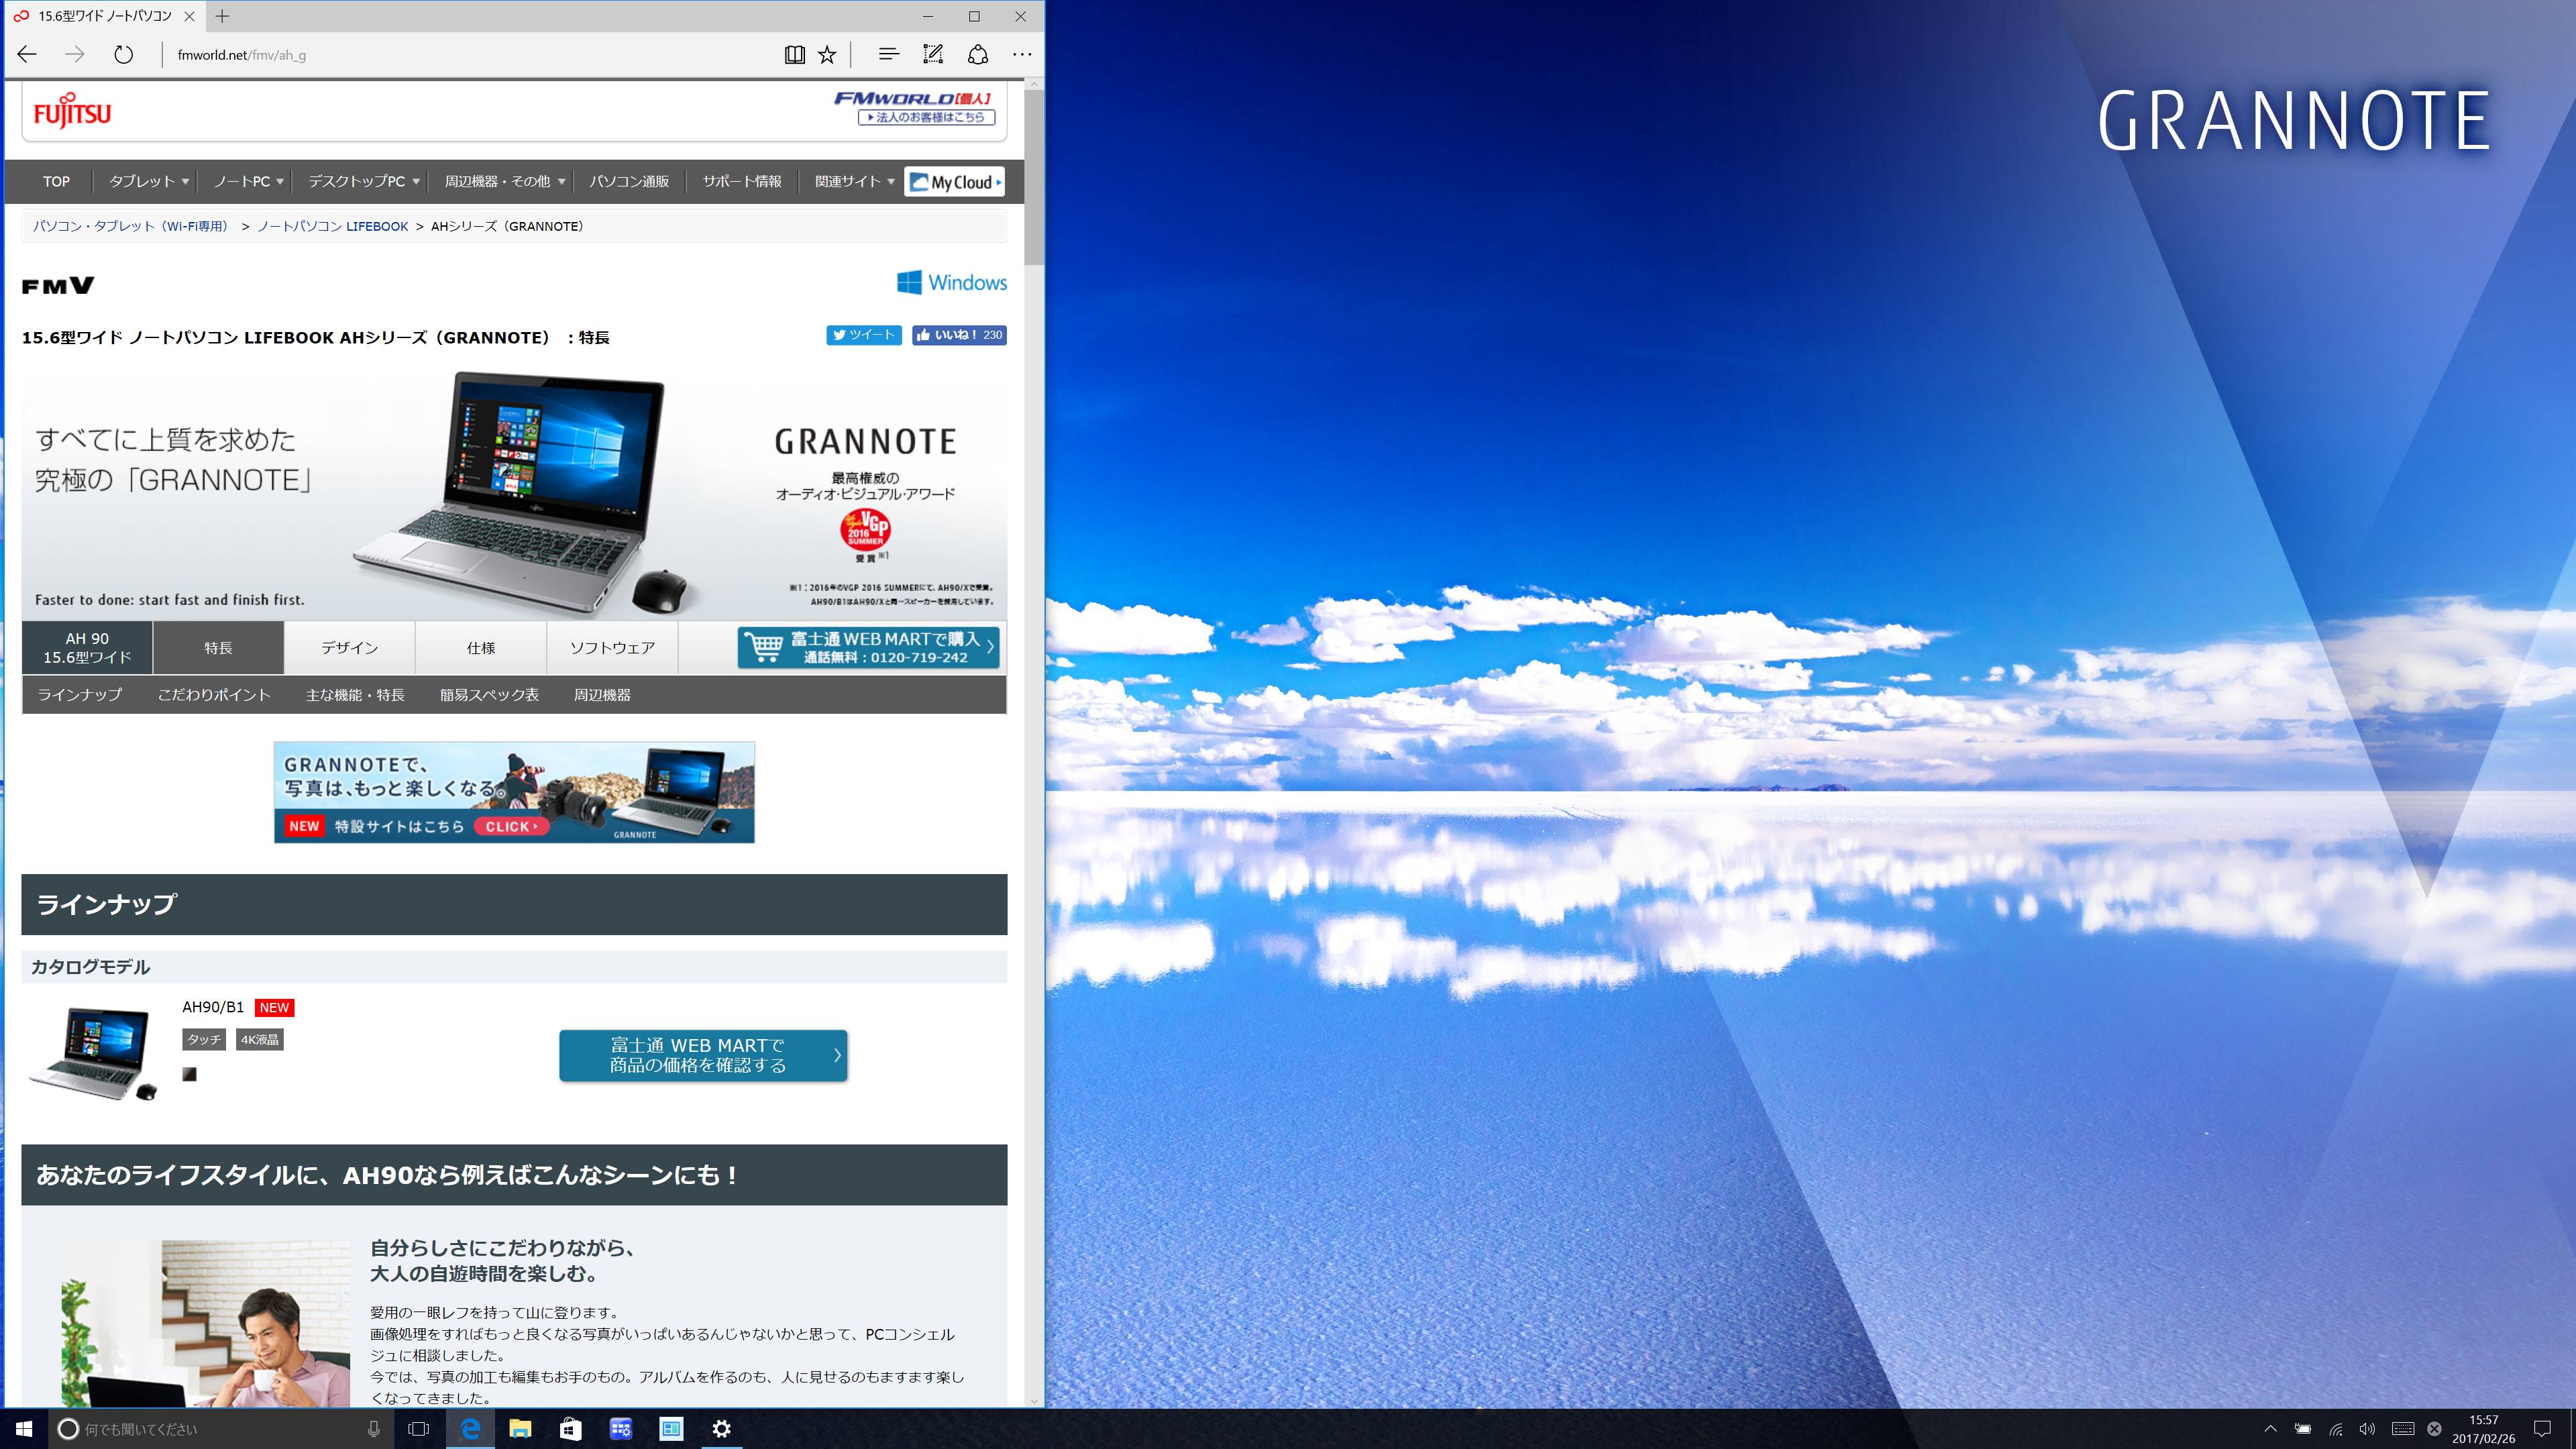Screen dimensions: 2576x1449
Task: Select the AH90/B1 black color swatch
Action: point(189,1074)
